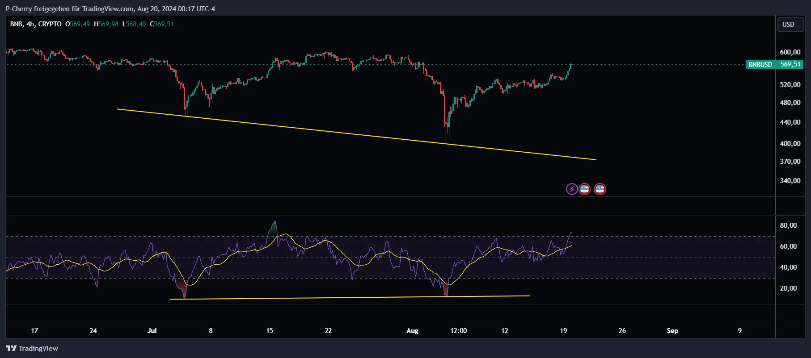Click the 440,00 price axis label
The width and height of the screenshot is (811, 358).
coord(790,122)
